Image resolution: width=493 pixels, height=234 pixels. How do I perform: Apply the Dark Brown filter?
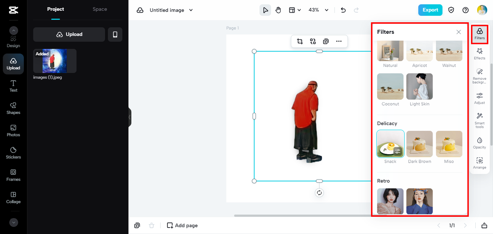pyautogui.click(x=419, y=144)
